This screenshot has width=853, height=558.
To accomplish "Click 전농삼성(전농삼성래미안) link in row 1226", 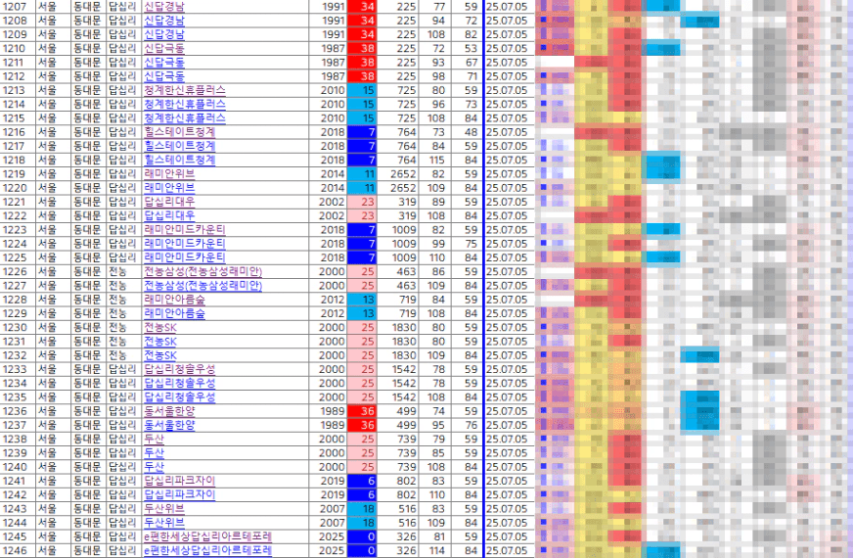I will click(202, 271).
